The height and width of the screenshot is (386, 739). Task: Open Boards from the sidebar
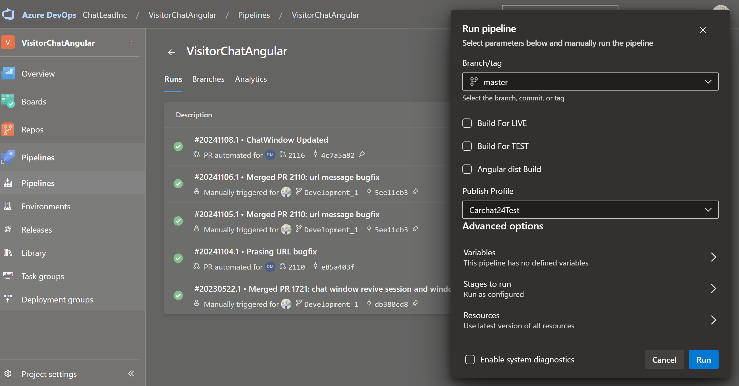point(34,102)
